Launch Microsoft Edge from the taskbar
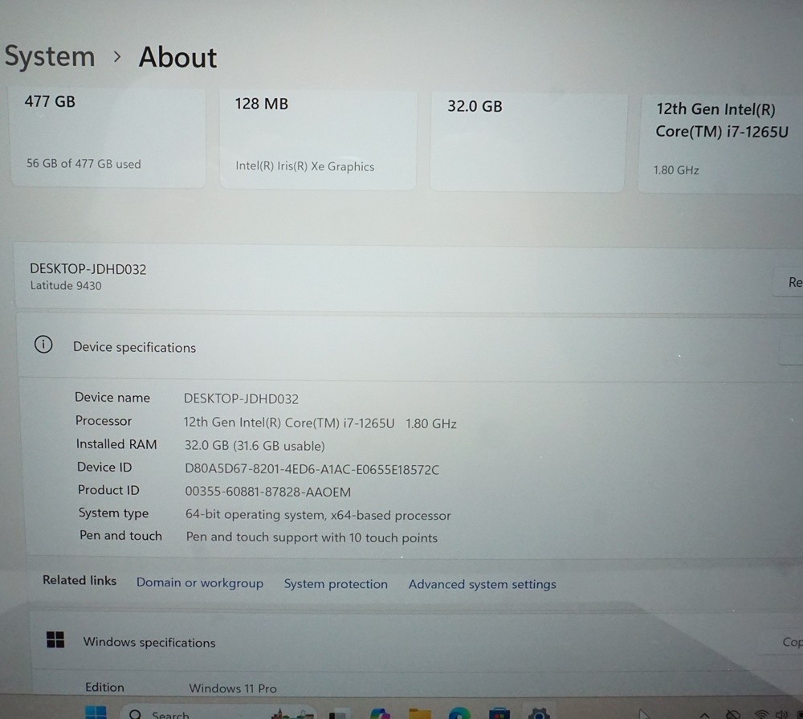803x719 pixels. click(459, 713)
